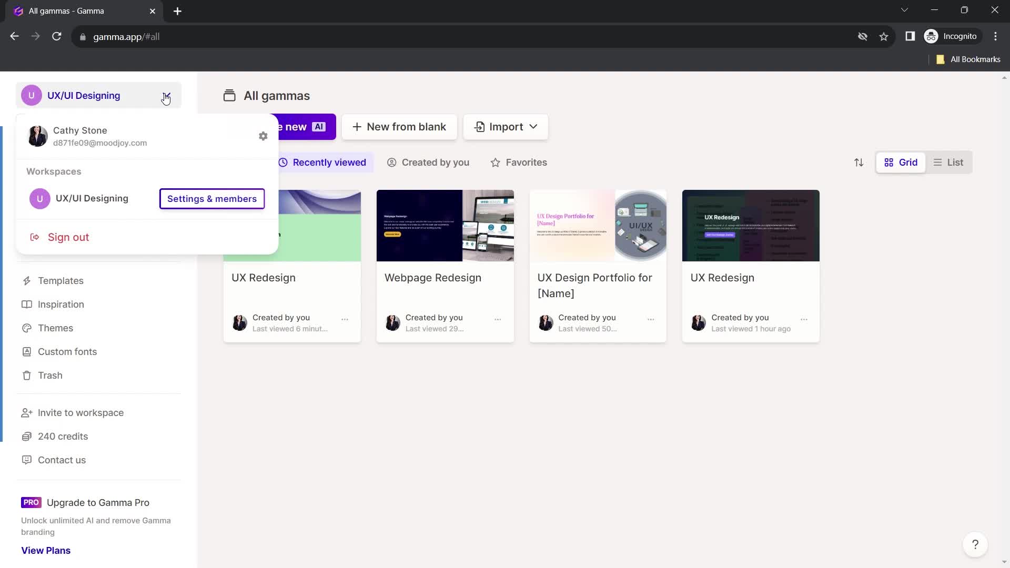
Task: Open Settings & members for workspace
Action: (213, 198)
